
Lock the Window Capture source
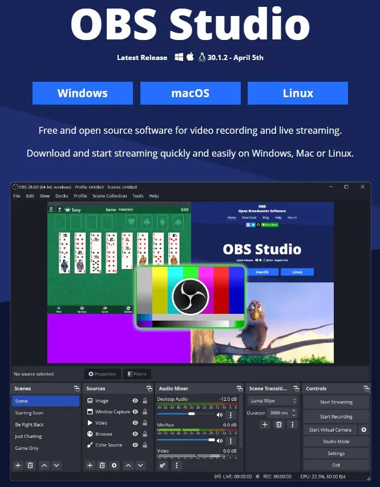coord(145,412)
